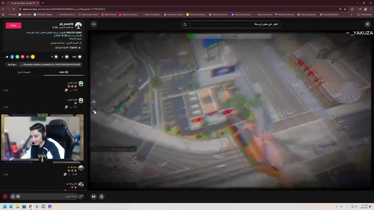The image size is (374, 210).
Task: Reload the page in Chrome
Action: coord(13,9)
